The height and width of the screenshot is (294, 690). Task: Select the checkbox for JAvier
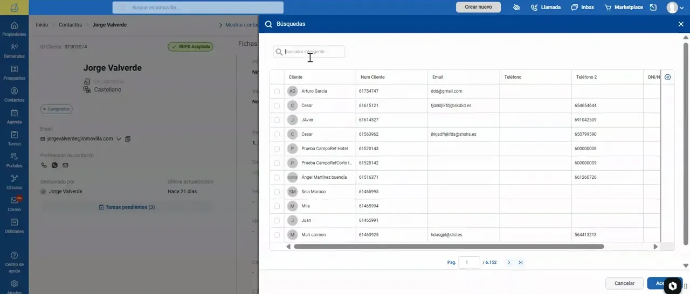[277, 120]
